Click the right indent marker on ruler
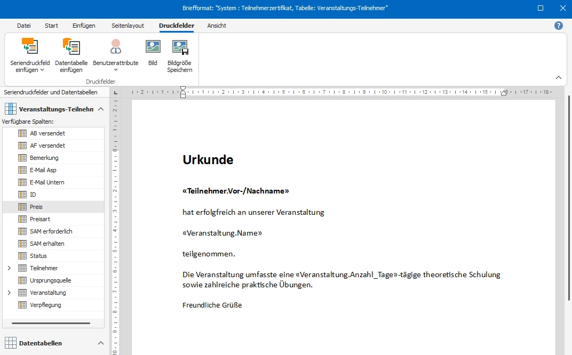Screen dimensions: 572x355 (504, 93)
